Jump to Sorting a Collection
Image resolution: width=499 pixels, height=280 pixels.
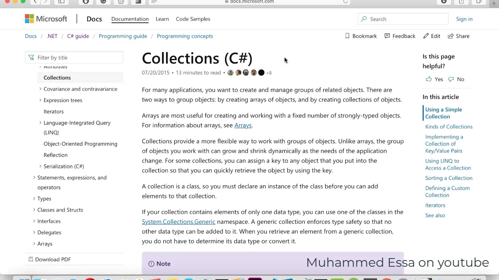[x=449, y=178]
